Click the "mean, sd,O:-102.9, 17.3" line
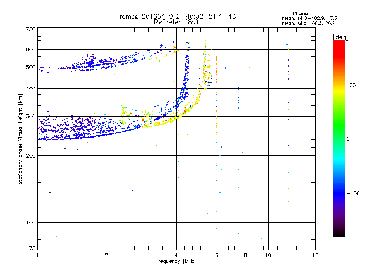 point(309,18)
